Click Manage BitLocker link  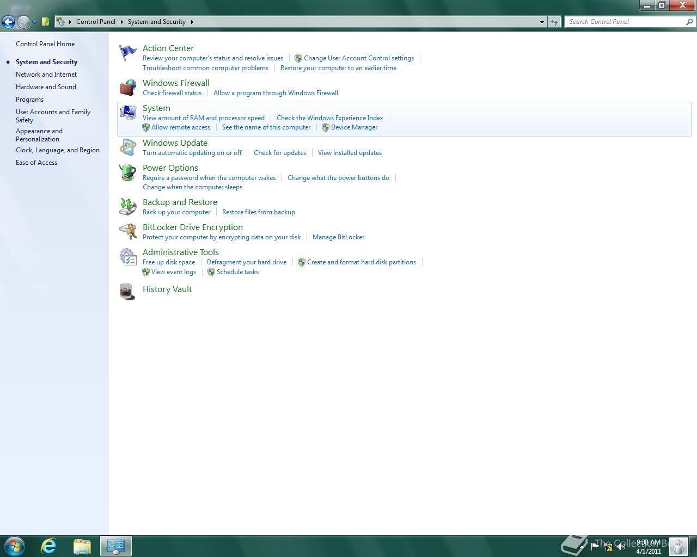click(338, 237)
